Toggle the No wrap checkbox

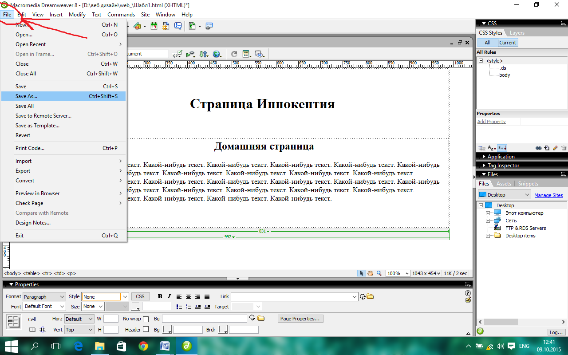click(146, 319)
